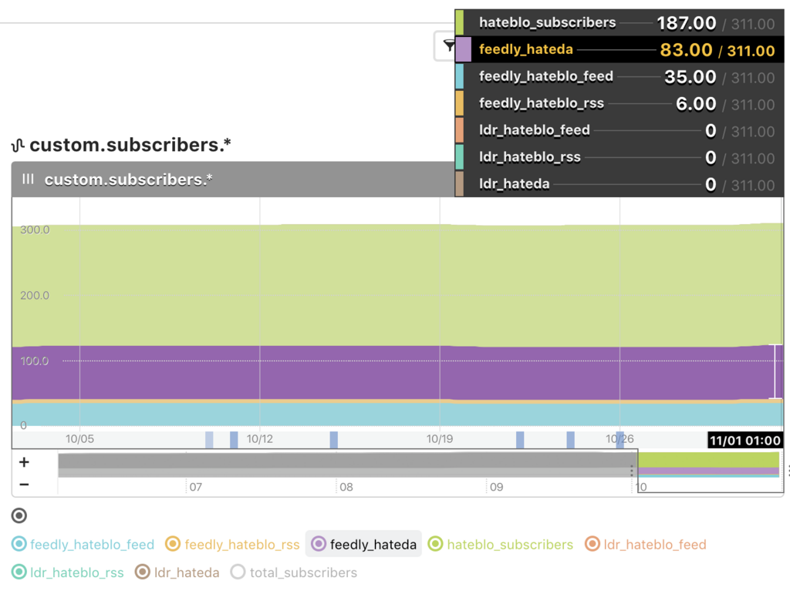Click the custom.subscribers.* page heading
Screen dimensions: 790x594
[130, 145]
